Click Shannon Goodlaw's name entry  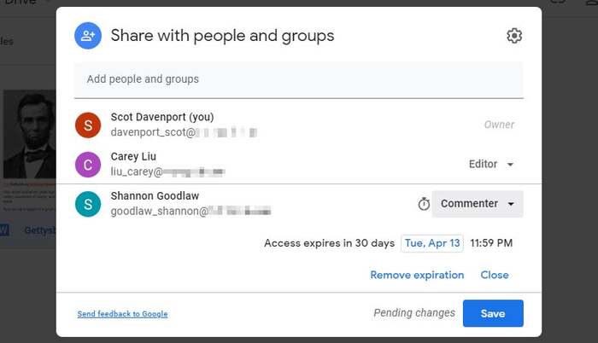click(156, 196)
